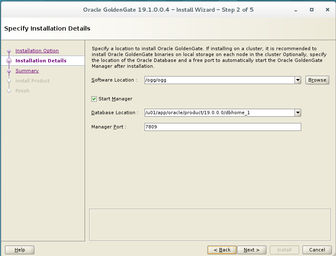Click the Software Location label
The height and width of the screenshot is (256, 336).
pos(114,80)
